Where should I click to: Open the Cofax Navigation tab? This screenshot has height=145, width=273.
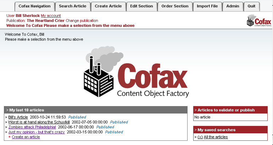point(35,6)
